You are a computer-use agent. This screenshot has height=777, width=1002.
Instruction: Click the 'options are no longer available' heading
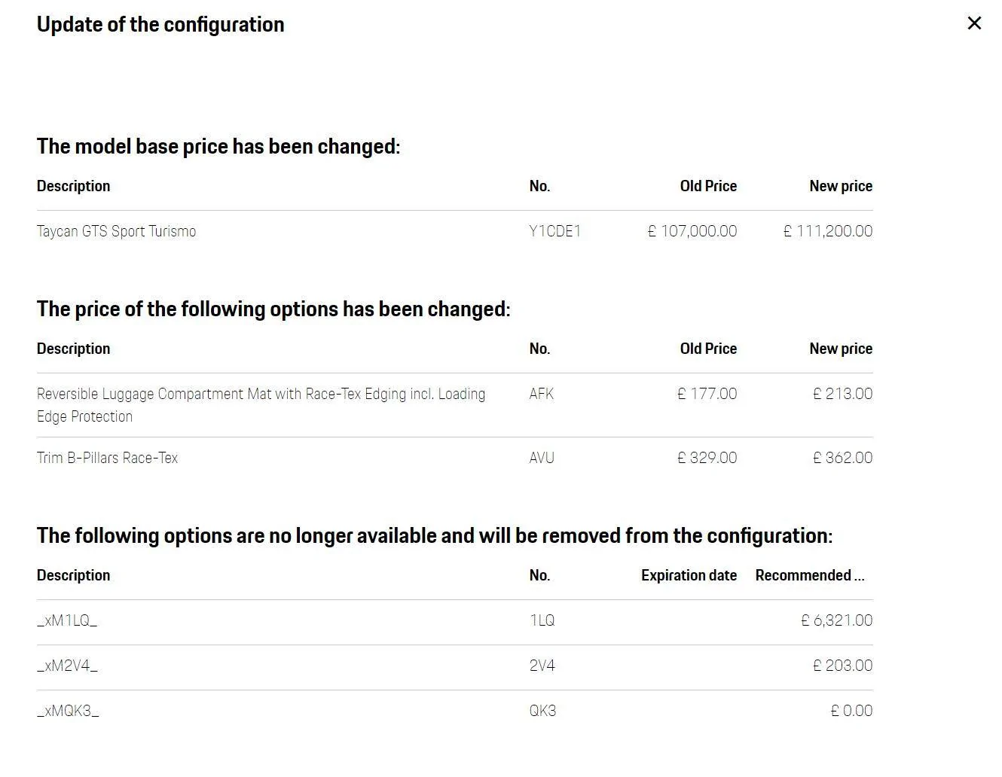435,535
